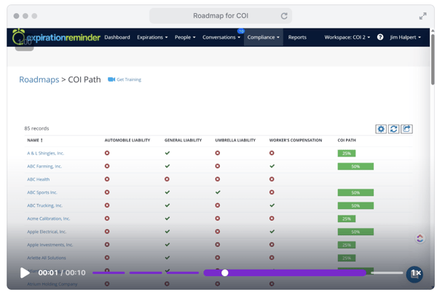
Task: Open the Compliance dropdown menu
Action: click(264, 37)
